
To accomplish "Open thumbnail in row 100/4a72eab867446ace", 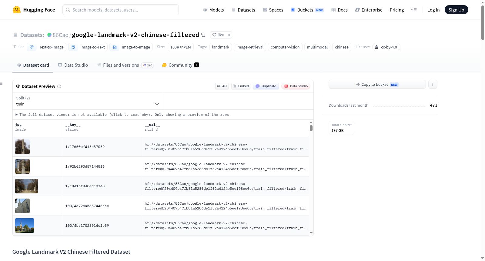I will pyautogui.click(x=22, y=206).
